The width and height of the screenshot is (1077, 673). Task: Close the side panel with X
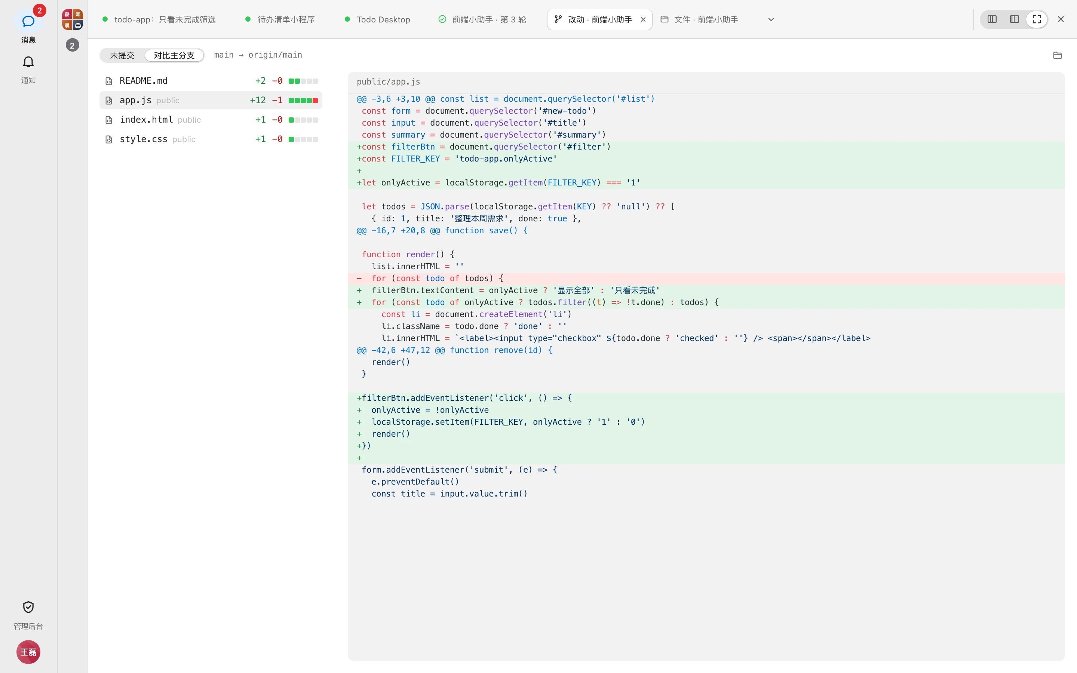[x=1061, y=19]
